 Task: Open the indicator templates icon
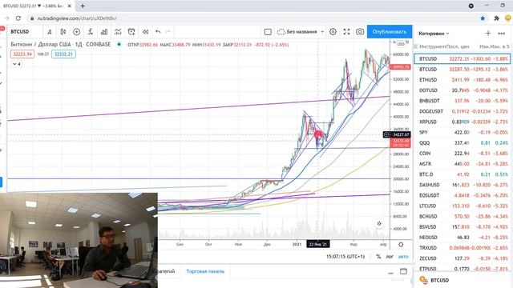tap(118, 32)
